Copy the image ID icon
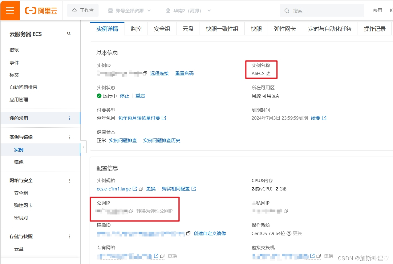Image resolution: width=393 pixels, height=264 pixels. click(x=188, y=234)
